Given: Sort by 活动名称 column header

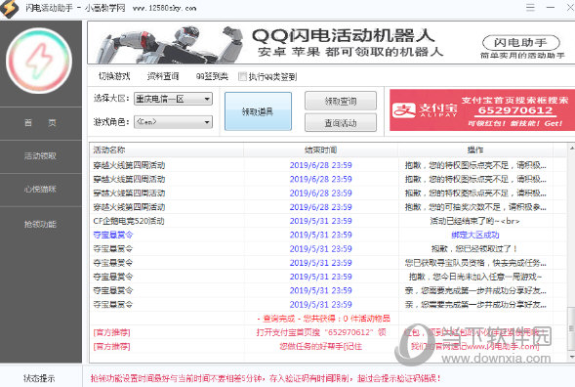Looking at the screenshot, I should 167,150.
